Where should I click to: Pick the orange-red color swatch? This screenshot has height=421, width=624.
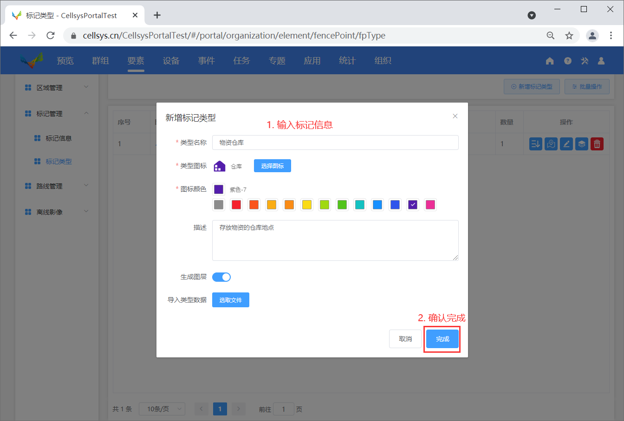click(254, 205)
